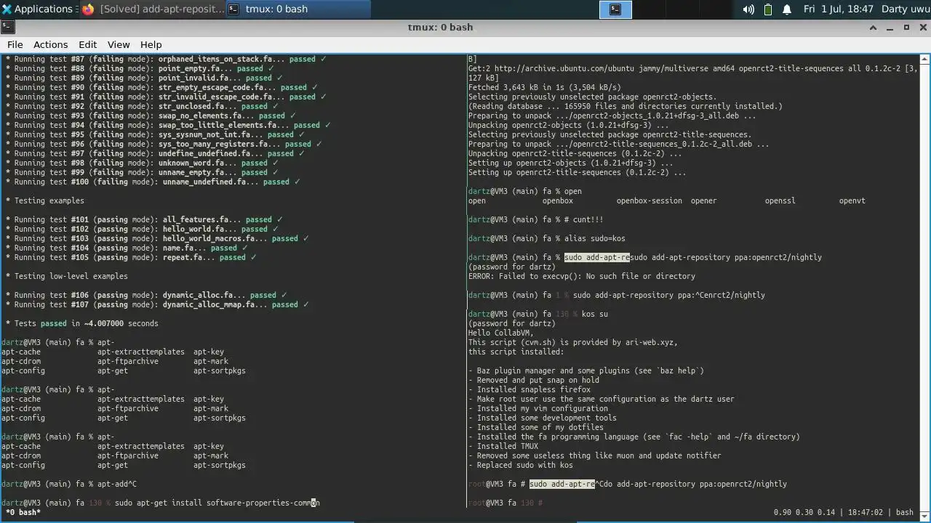Click the 'Hello CollabVM,' greeting line
This screenshot has width=931, height=523.
click(x=501, y=333)
